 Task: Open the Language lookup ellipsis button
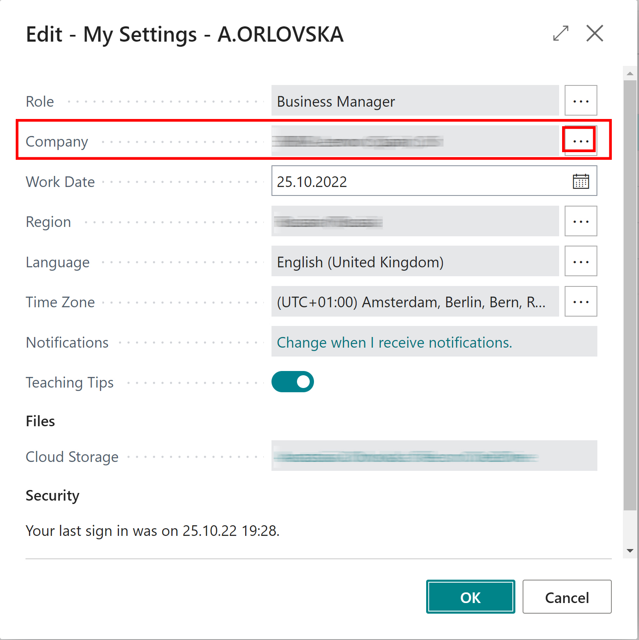click(x=580, y=261)
